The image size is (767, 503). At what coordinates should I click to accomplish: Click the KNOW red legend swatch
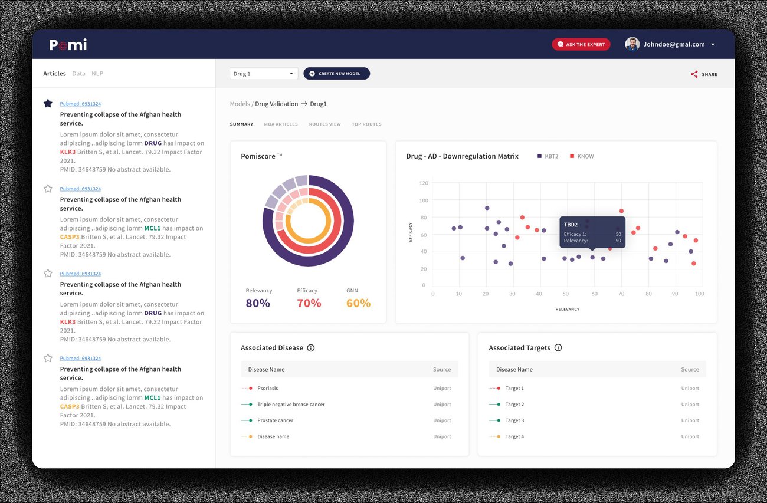[572, 156]
